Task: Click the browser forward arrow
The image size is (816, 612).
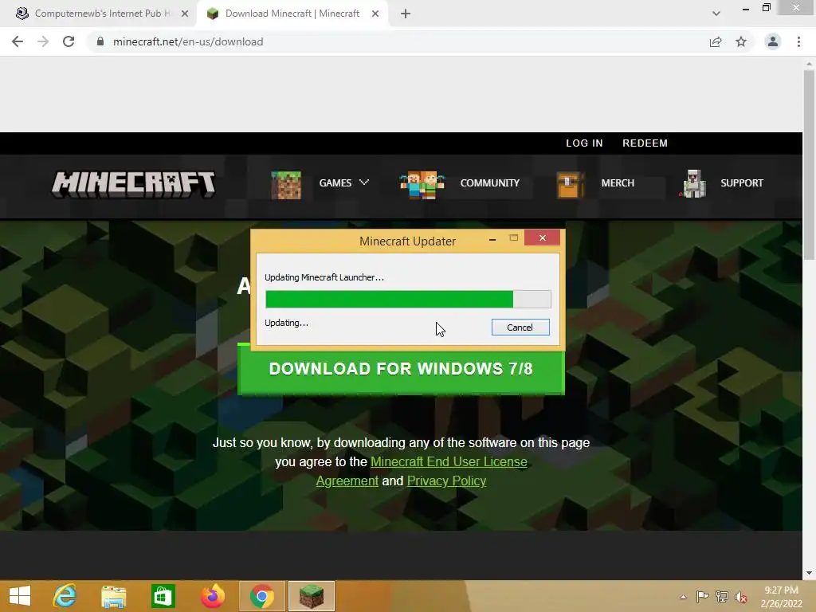Action: pos(43,41)
